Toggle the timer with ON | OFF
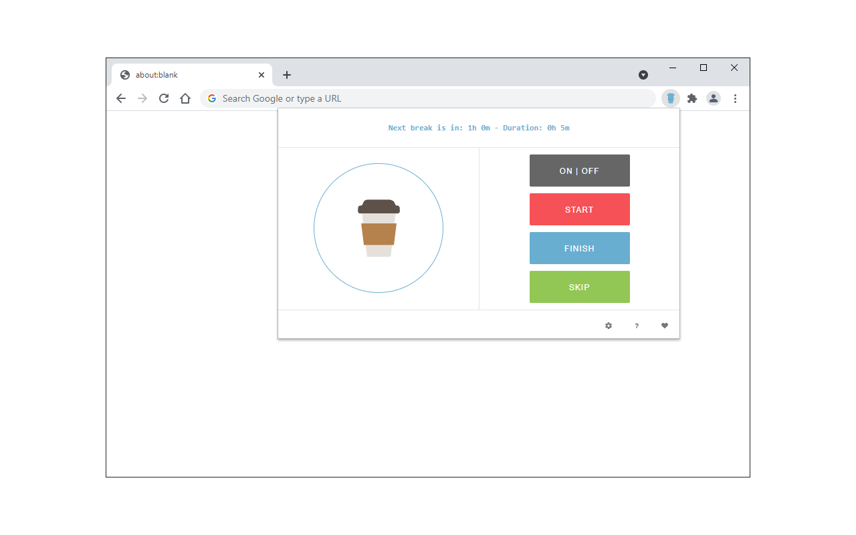Screen dimensions: 856x535 [579, 171]
